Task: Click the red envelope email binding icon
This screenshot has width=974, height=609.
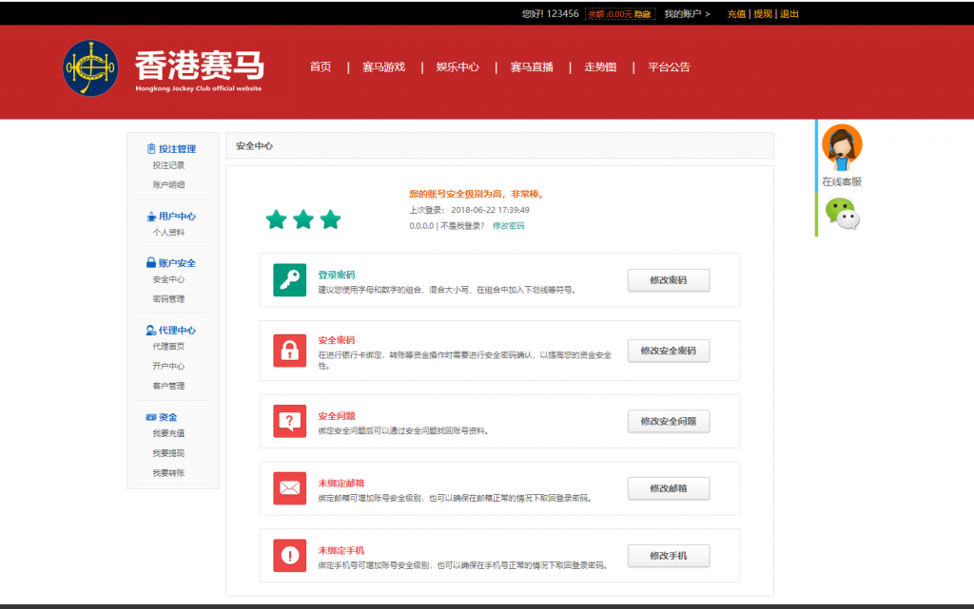Action: click(x=289, y=488)
